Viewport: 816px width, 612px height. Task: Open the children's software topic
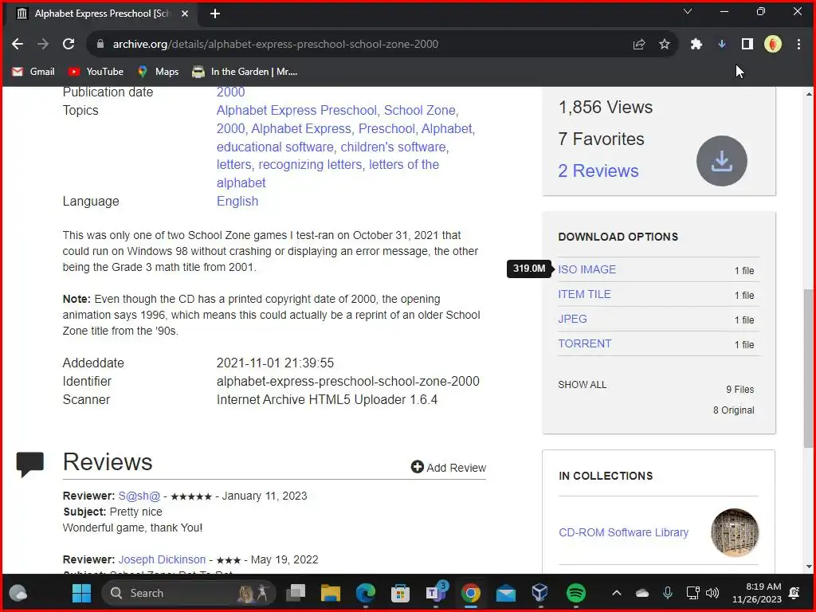(x=393, y=147)
